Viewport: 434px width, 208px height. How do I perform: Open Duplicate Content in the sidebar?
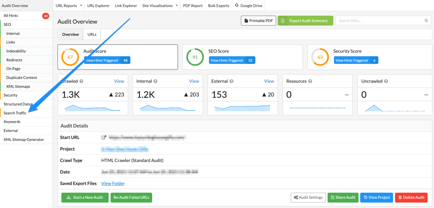pyautogui.click(x=26, y=78)
